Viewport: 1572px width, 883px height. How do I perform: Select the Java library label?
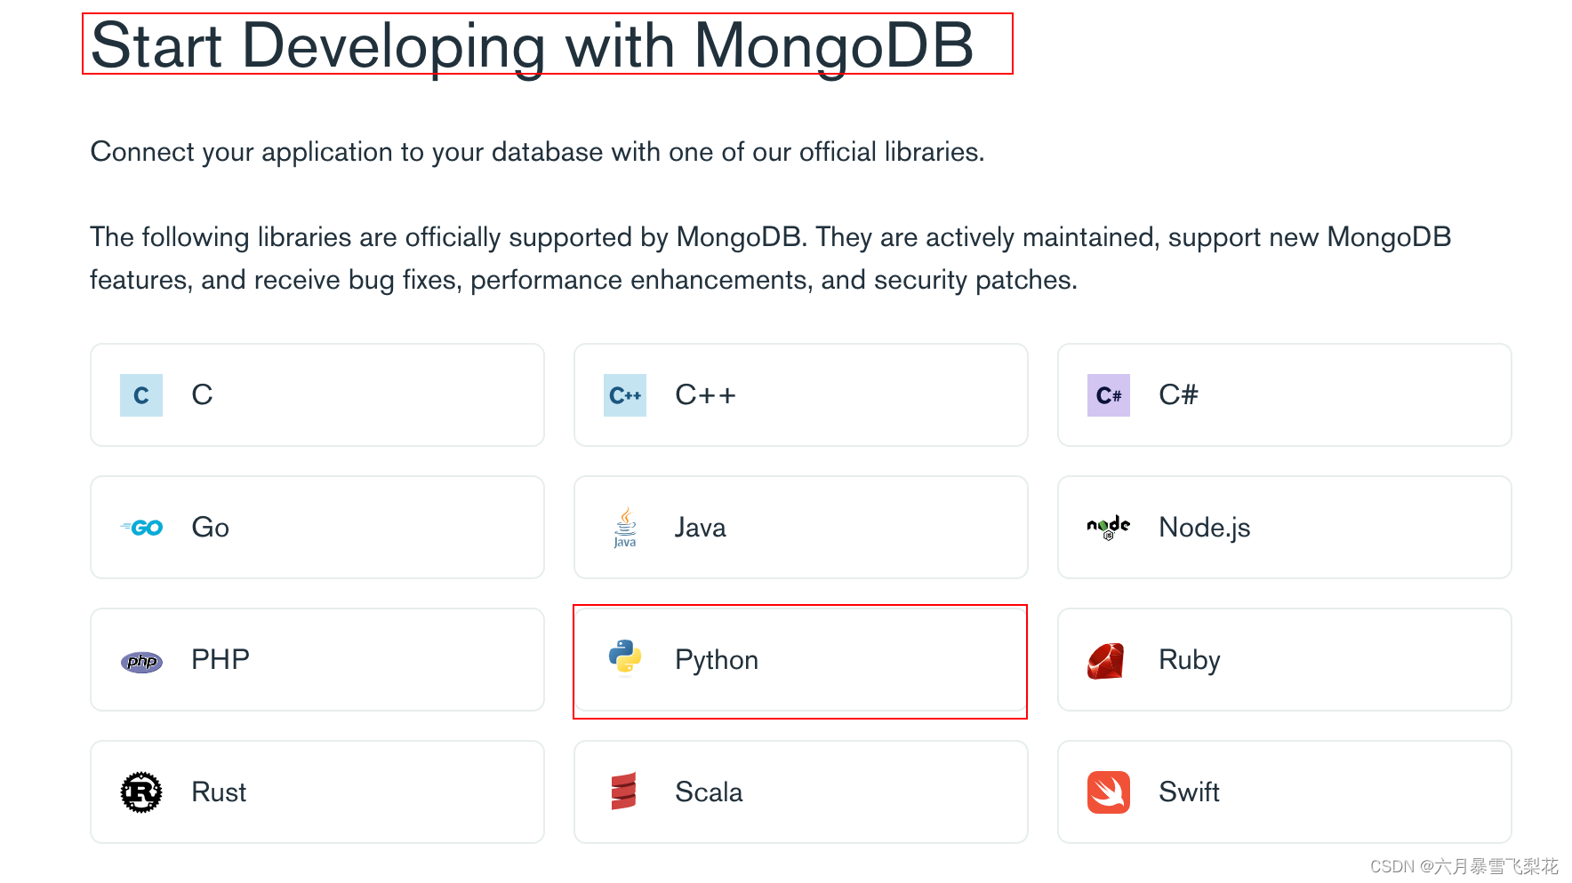pos(701,528)
